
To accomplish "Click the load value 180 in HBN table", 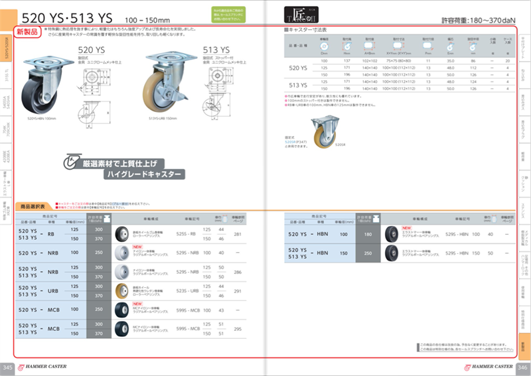I will pyautogui.click(x=368, y=234).
